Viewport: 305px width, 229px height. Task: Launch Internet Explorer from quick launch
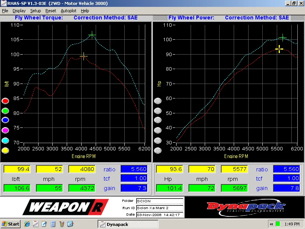pos(27,224)
